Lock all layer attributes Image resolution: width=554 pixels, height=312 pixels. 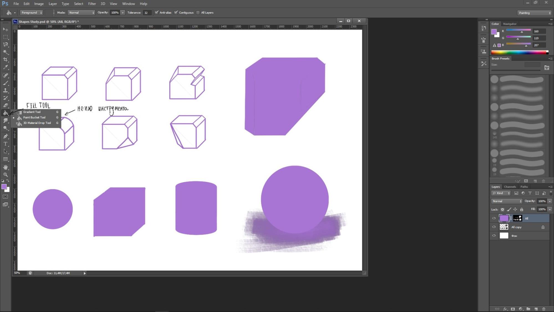(x=522, y=209)
